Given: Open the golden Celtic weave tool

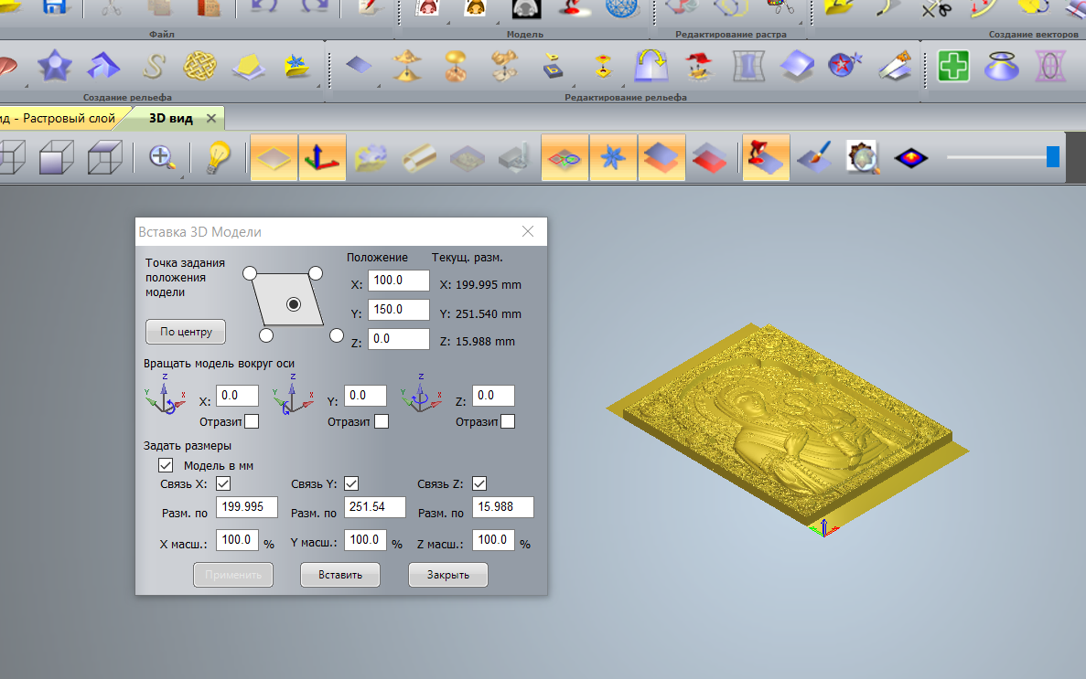Looking at the screenshot, I should (199, 67).
